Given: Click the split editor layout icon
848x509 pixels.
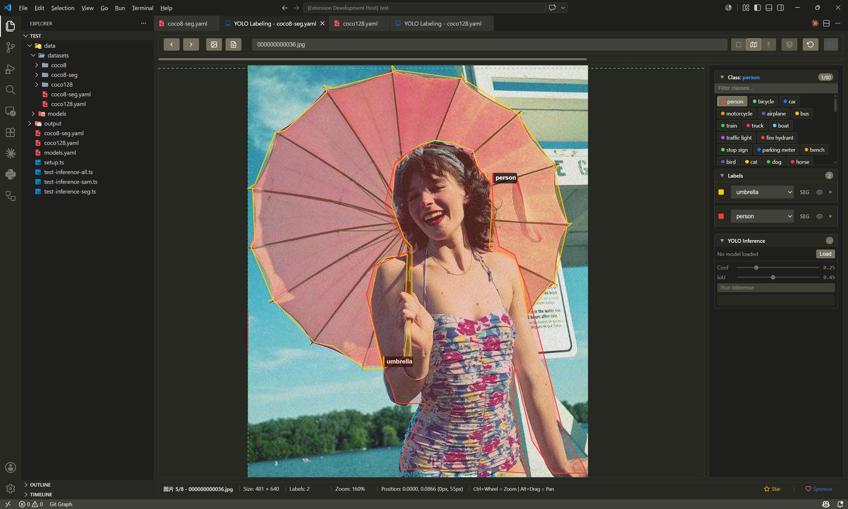Looking at the screenshot, I should pos(827,23).
